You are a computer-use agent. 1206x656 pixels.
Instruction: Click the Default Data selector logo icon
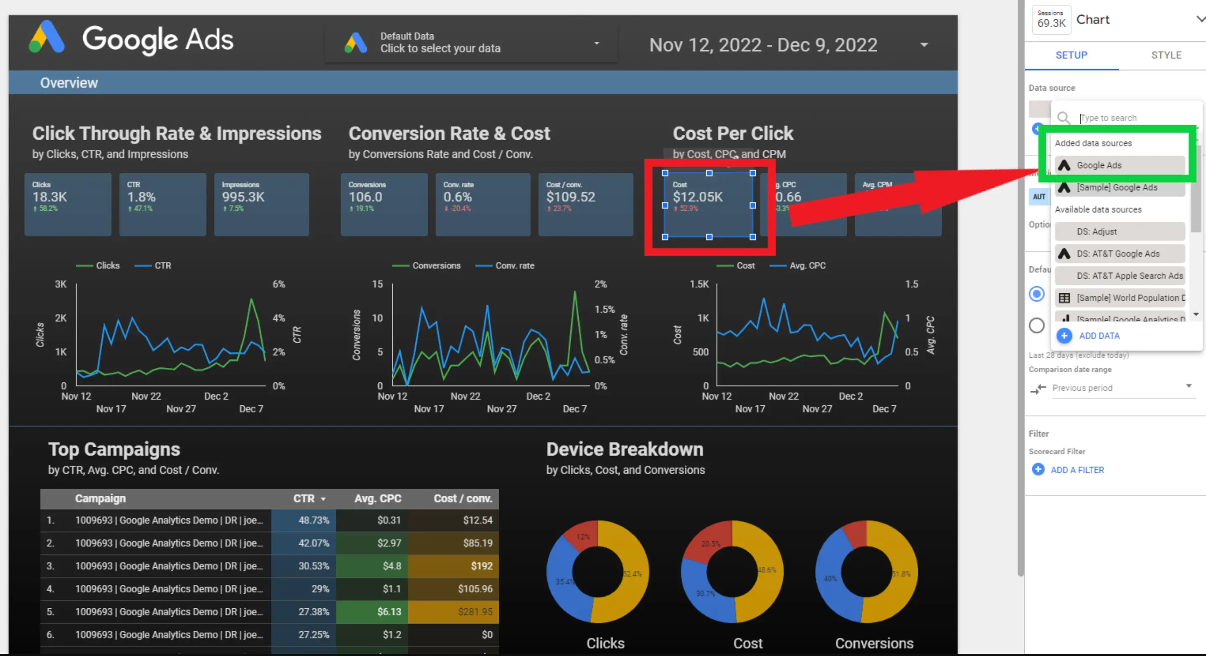(356, 43)
